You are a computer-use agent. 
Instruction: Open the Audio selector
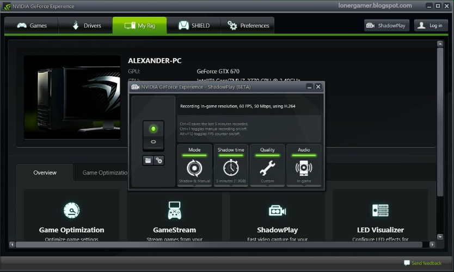pyautogui.click(x=304, y=165)
